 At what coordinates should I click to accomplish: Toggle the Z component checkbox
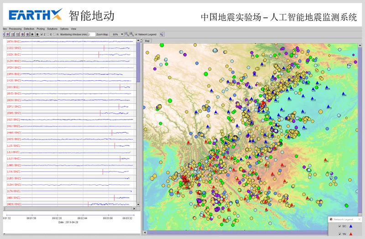[42, 34]
